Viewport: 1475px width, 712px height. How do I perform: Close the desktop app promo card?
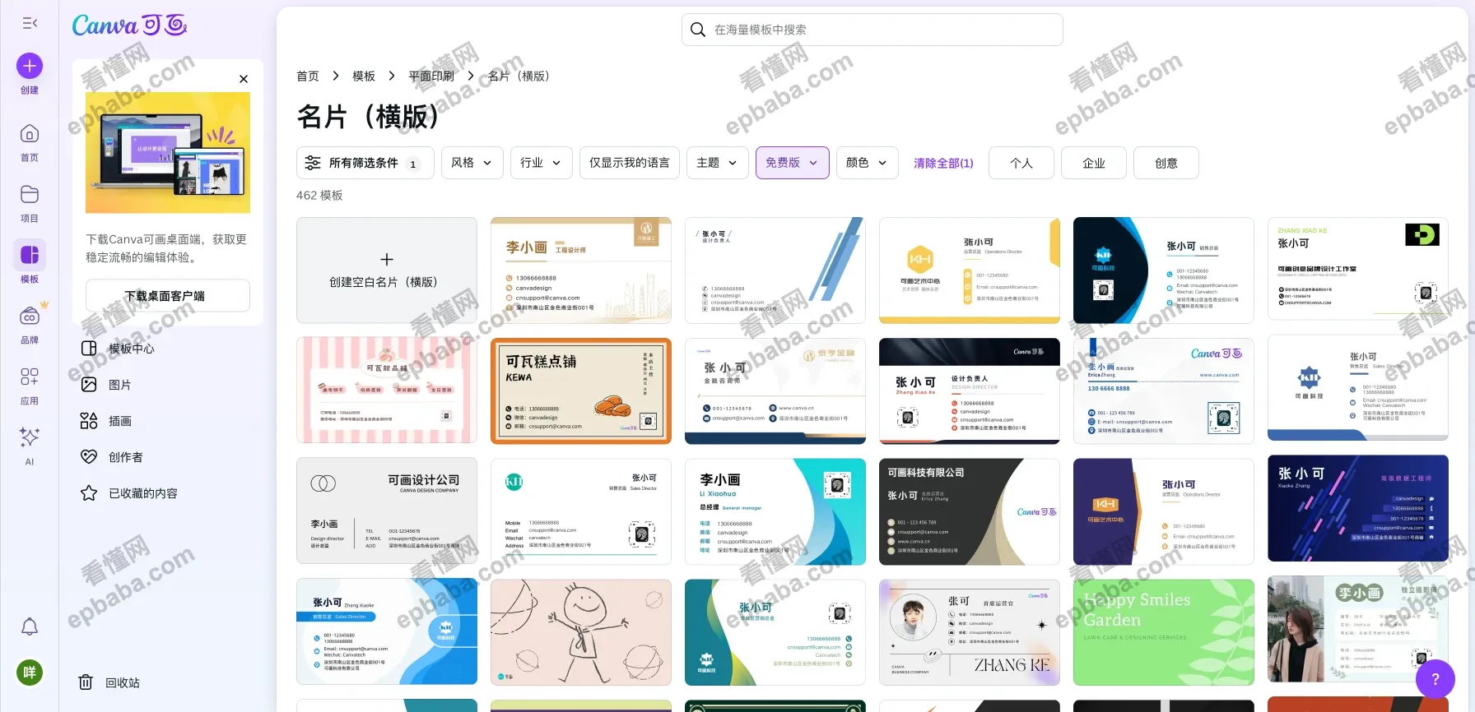point(244,79)
